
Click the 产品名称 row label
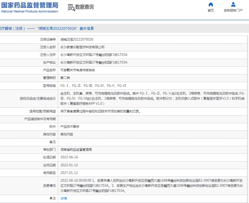[50, 70]
